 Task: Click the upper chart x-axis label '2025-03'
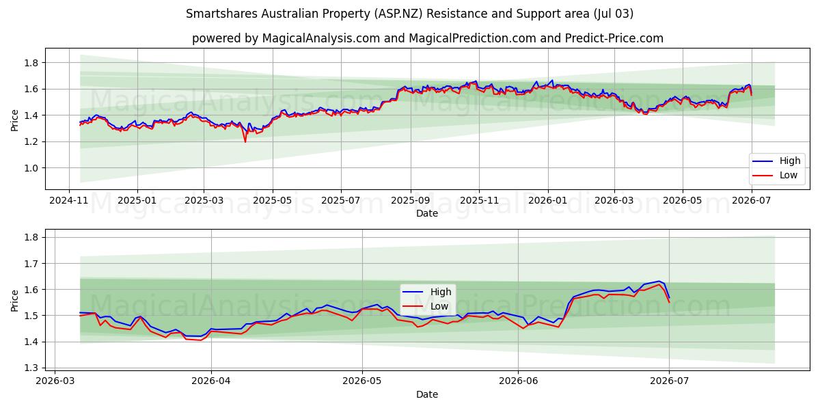pyautogui.click(x=204, y=200)
